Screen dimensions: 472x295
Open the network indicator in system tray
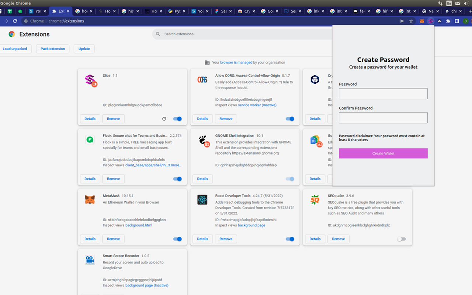[440, 3]
